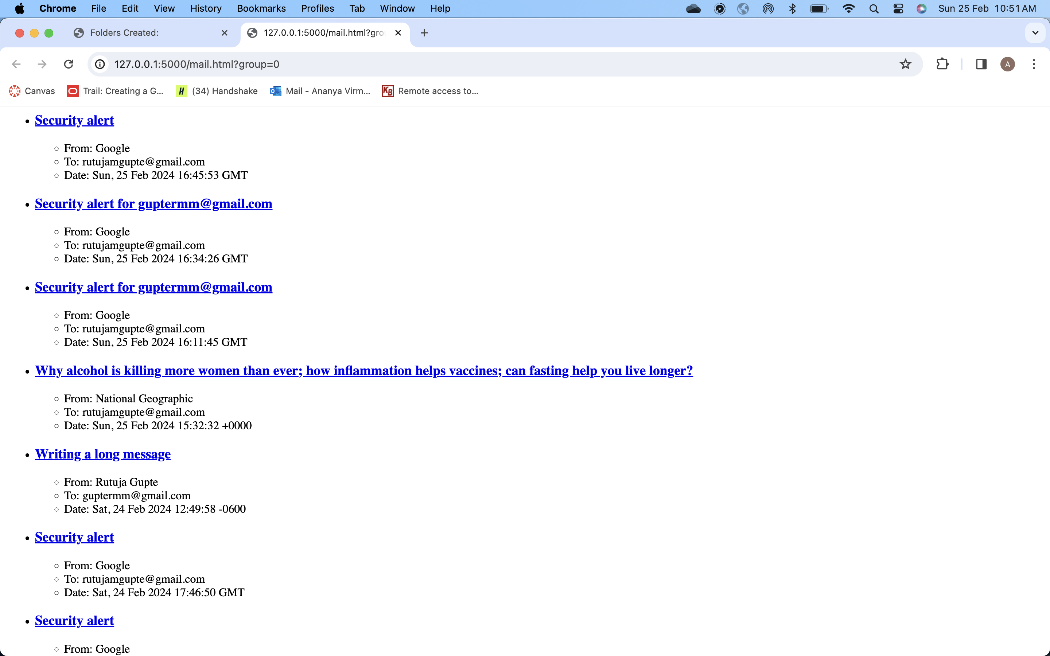Open macOS Control Center toggles
Screen dimensions: 1050x656
898,9
